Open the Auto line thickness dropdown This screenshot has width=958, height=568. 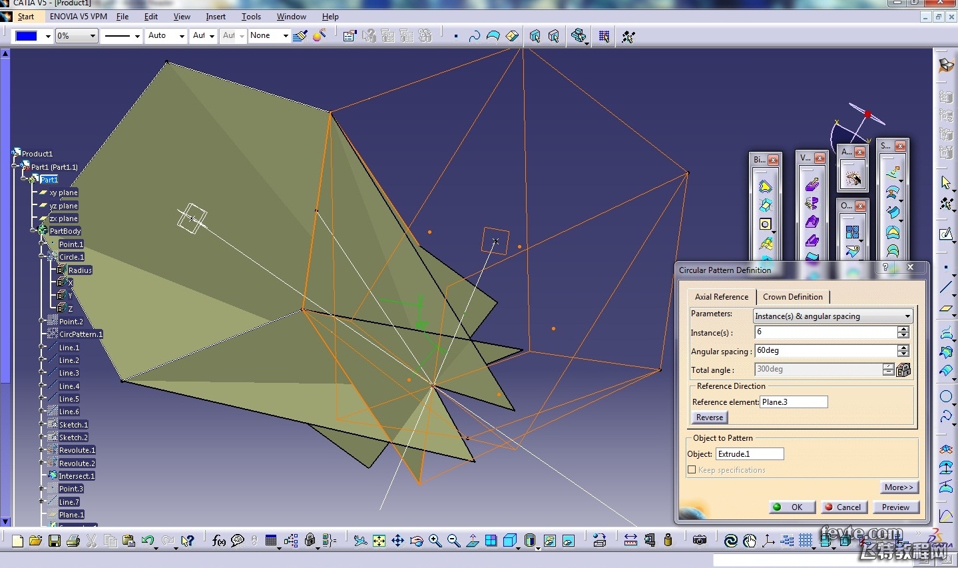point(182,36)
